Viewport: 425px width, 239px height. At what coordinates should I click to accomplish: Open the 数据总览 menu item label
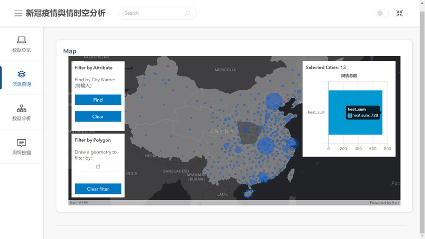tap(21, 50)
